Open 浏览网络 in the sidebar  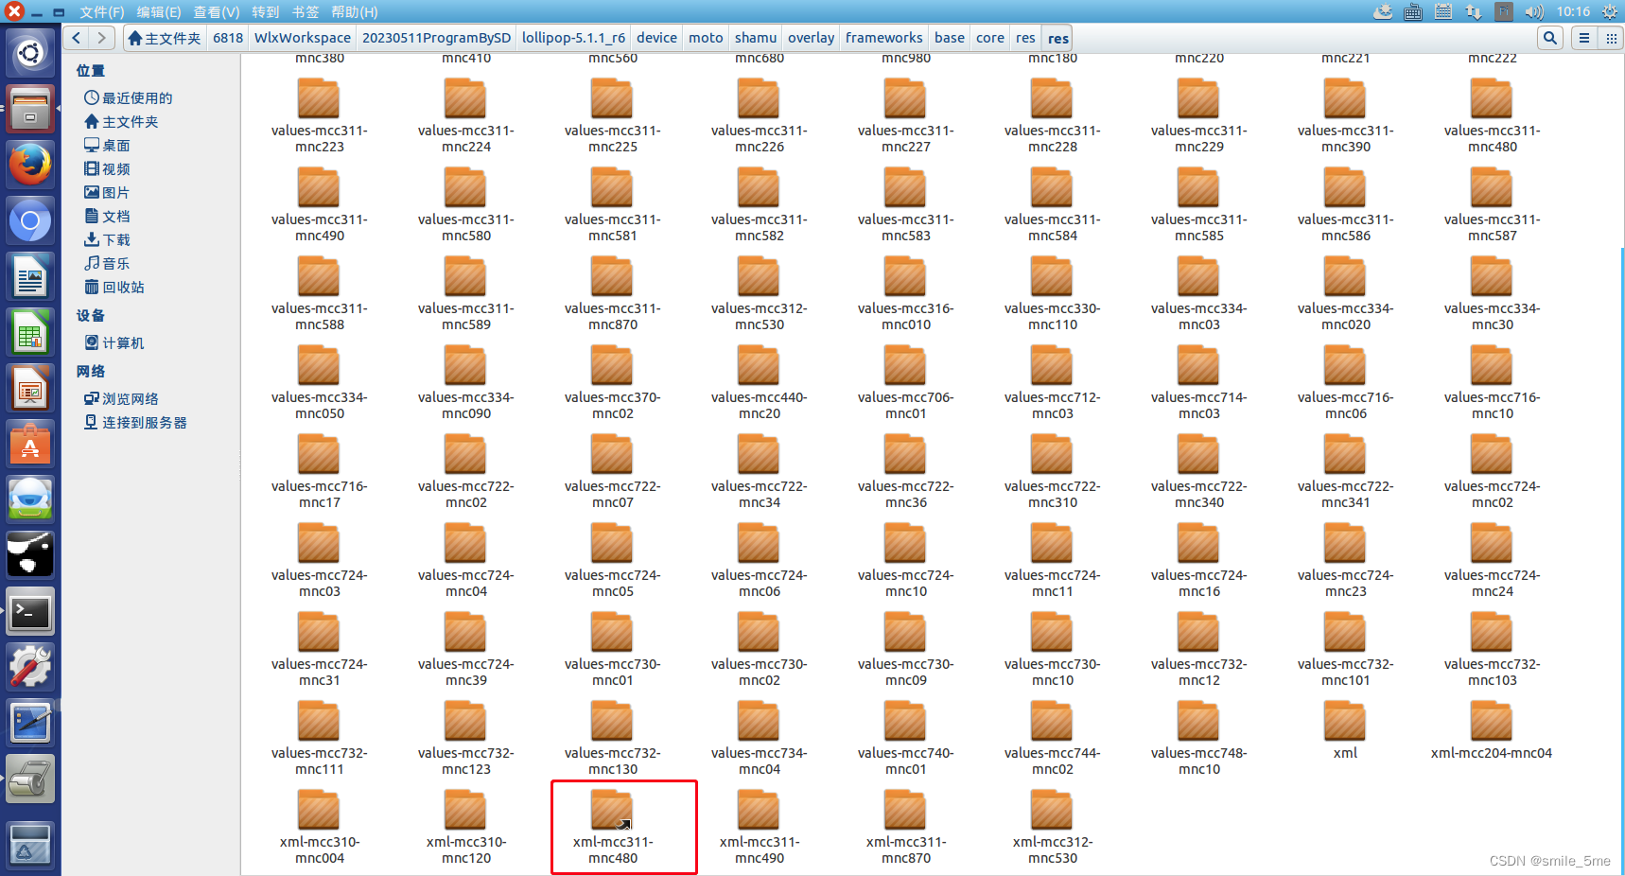(x=121, y=398)
